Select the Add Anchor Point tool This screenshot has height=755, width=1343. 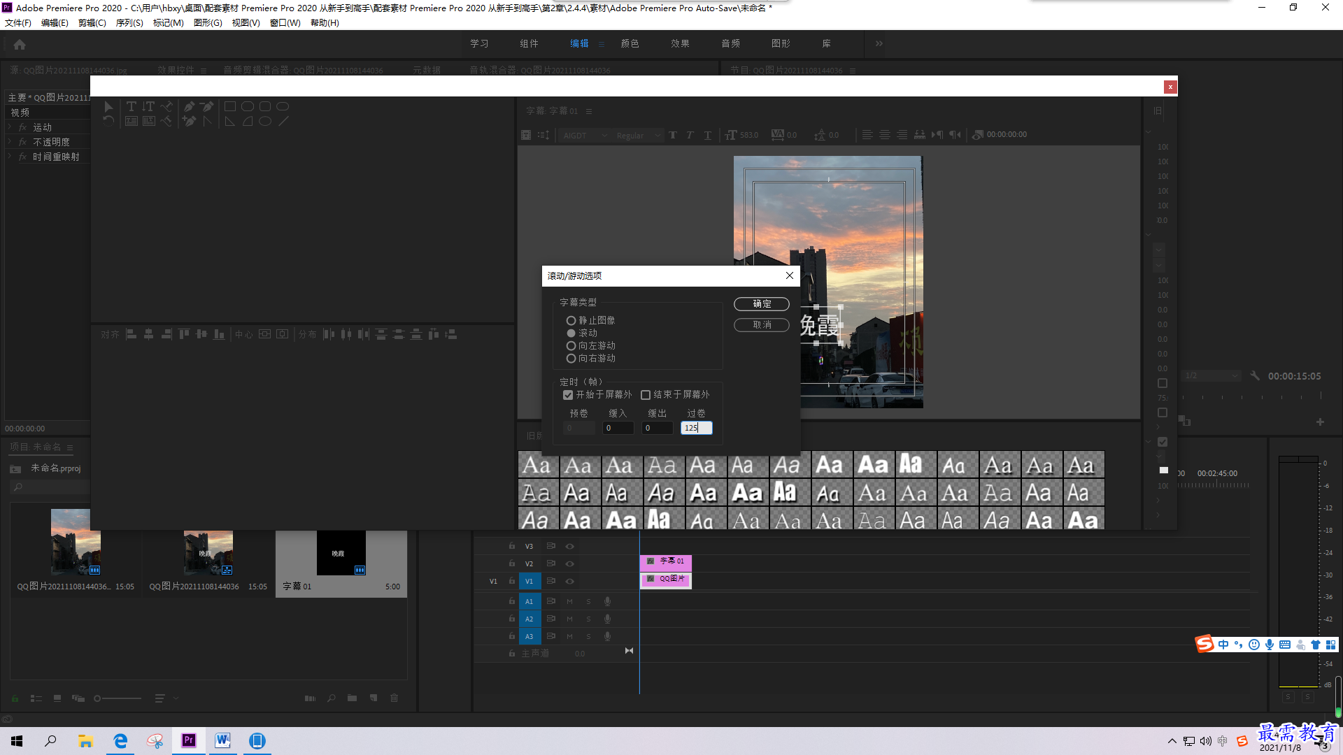pos(189,121)
